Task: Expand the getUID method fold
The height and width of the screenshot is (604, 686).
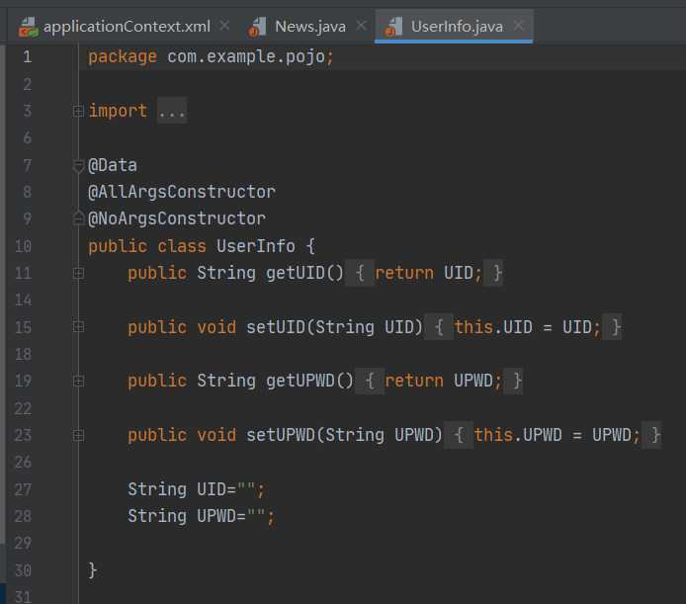Action: [78, 274]
